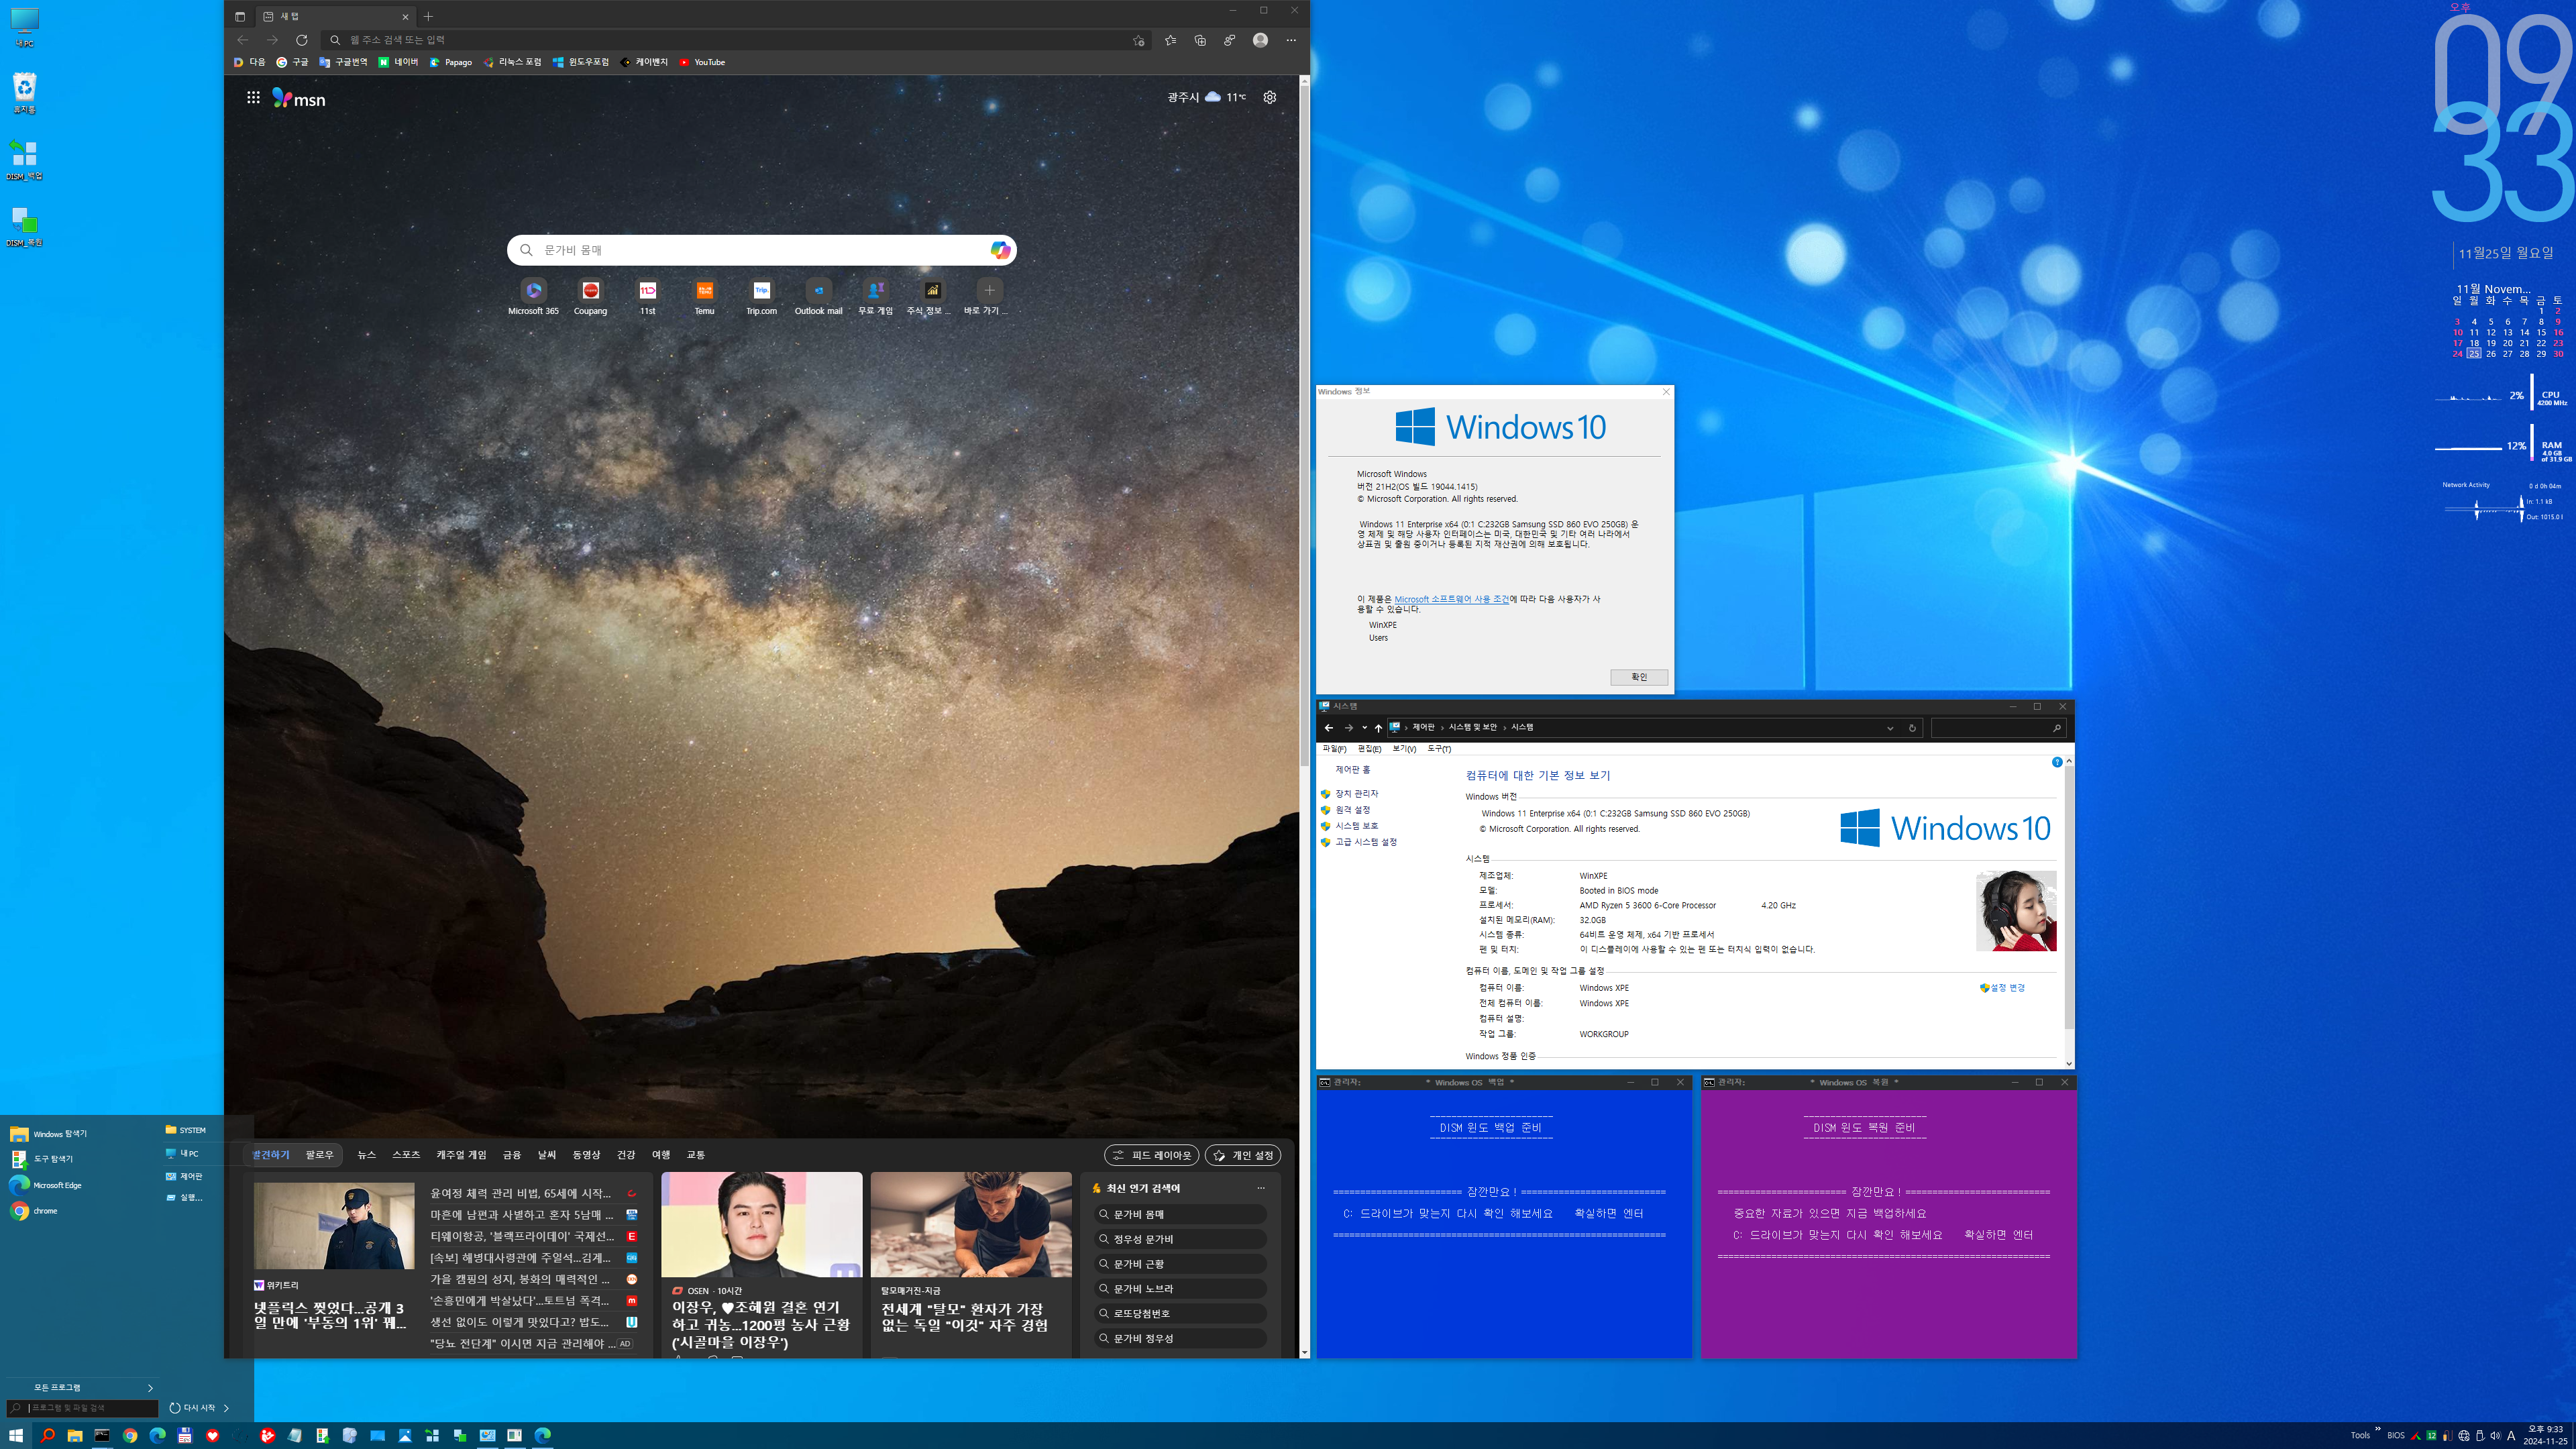Open Edge favorites star list icon

(x=1170, y=40)
